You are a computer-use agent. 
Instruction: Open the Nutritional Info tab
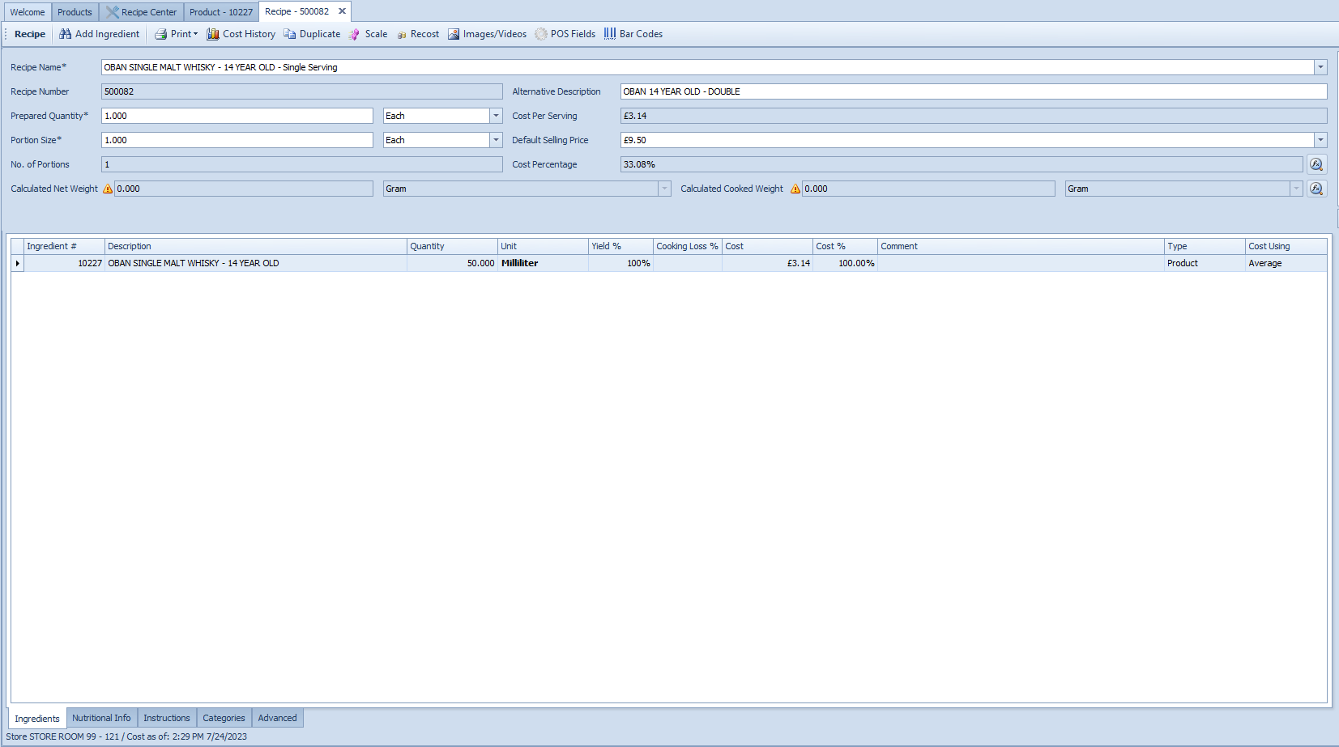pyautogui.click(x=101, y=718)
